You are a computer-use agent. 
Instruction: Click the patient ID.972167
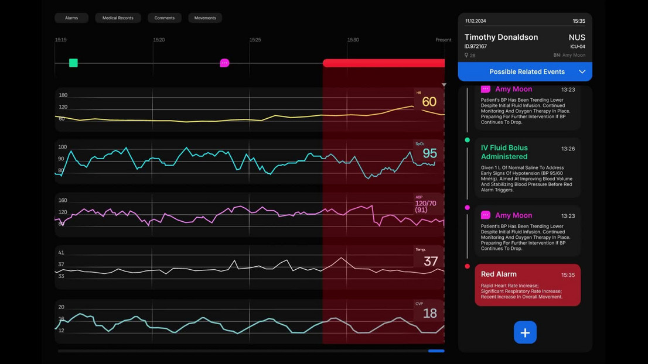coord(475,47)
